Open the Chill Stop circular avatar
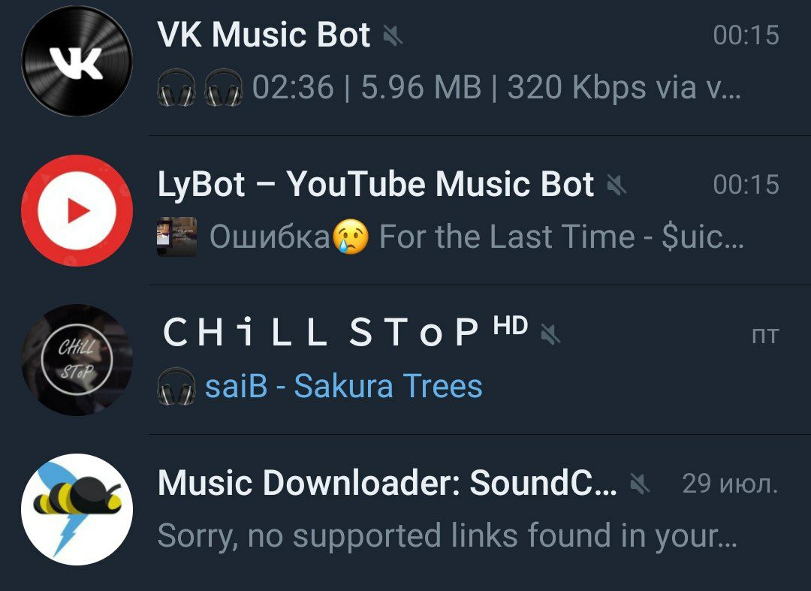The image size is (811, 591). [77, 360]
